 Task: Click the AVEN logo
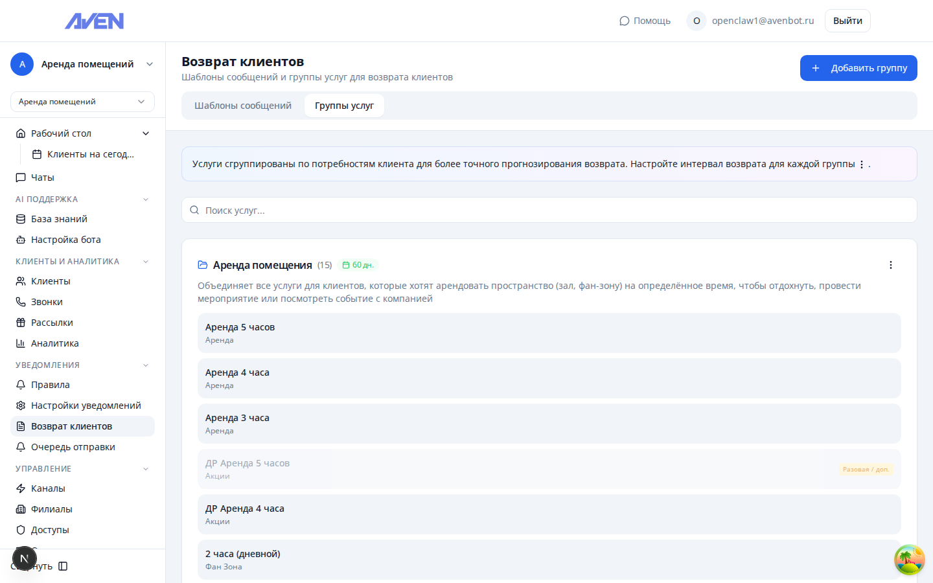pyautogui.click(x=95, y=21)
